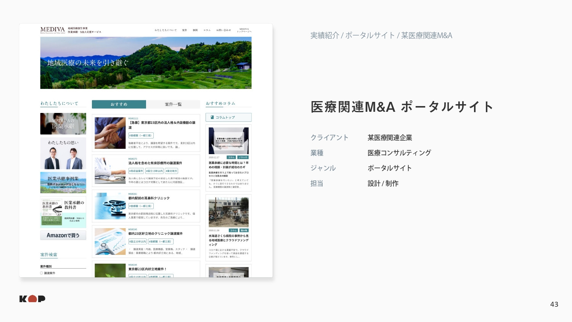Open the 水海道さくら病院 column article
The image size is (572, 322).
tap(228, 238)
